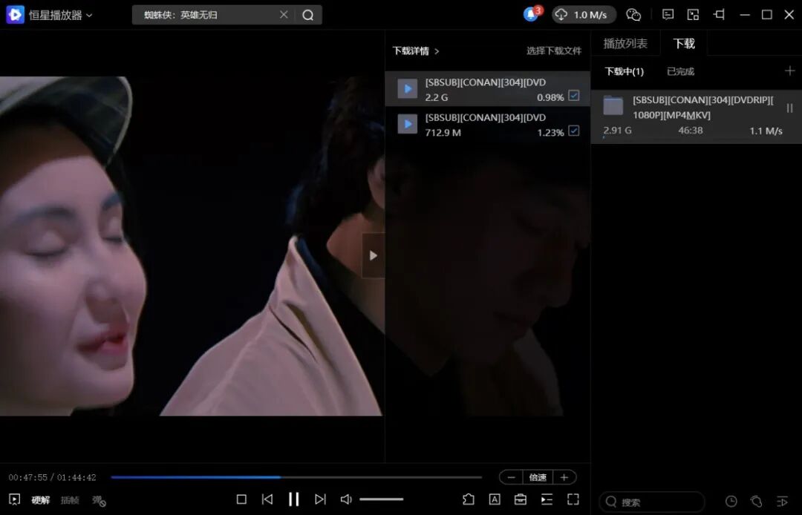Screen dimensions: 802x515
Task: Toggle 插帧 frame interpolation
Action: click(x=70, y=500)
